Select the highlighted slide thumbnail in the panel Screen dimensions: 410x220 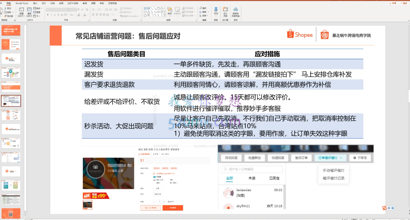click(x=11, y=101)
